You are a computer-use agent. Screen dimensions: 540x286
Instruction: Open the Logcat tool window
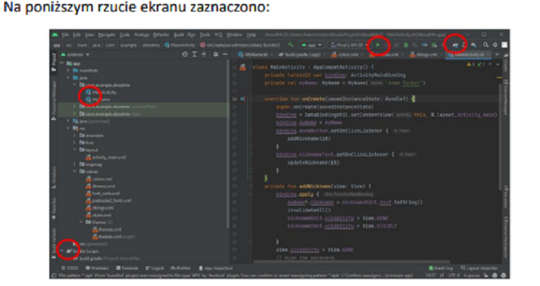[x=155, y=268]
